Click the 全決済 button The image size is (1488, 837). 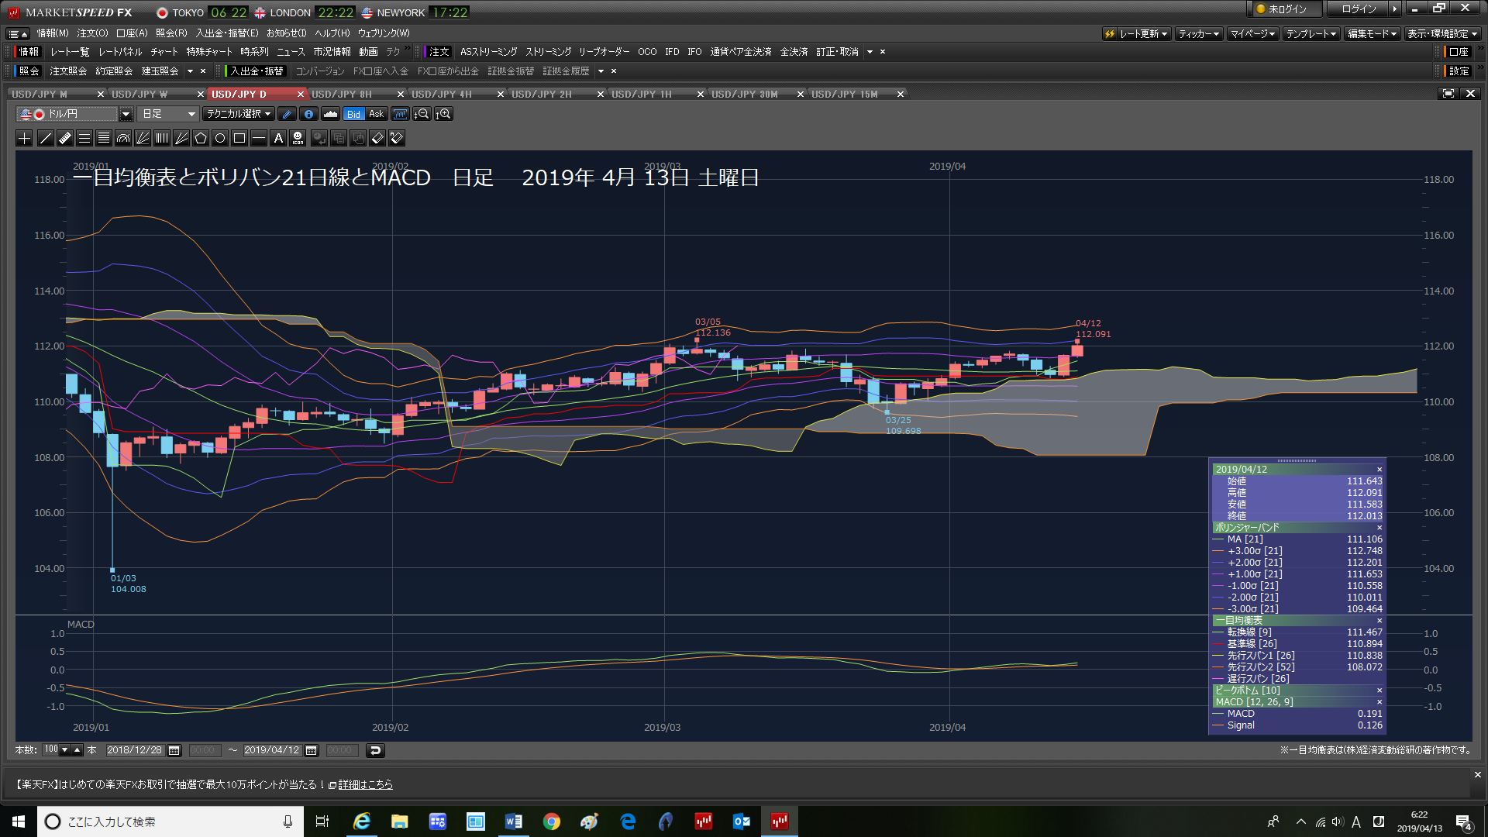tap(794, 52)
